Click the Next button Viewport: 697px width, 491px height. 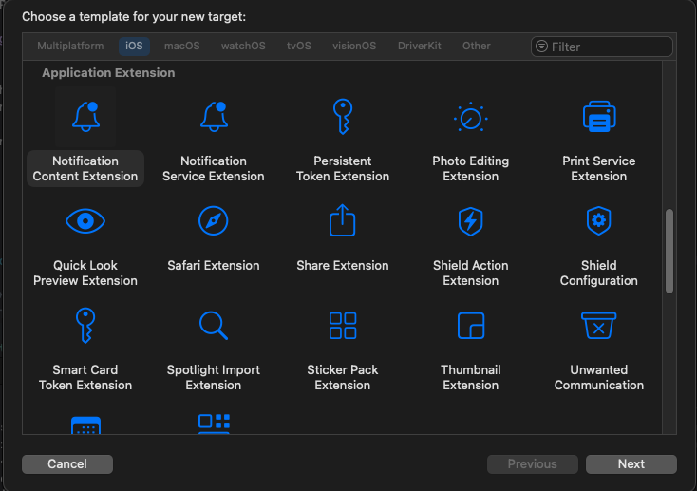(x=631, y=463)
